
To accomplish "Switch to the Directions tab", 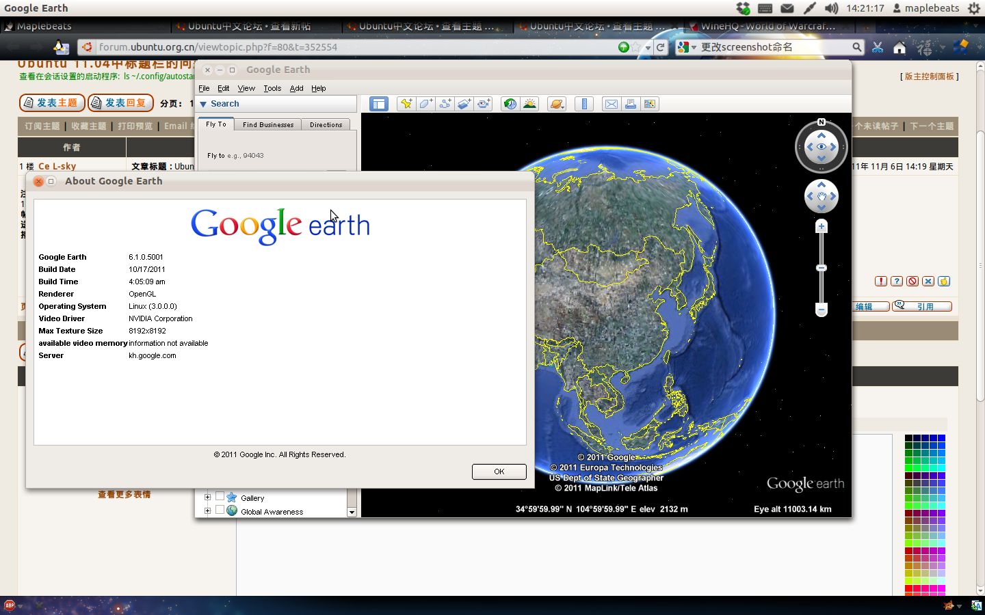I will [x=326, y=124].
